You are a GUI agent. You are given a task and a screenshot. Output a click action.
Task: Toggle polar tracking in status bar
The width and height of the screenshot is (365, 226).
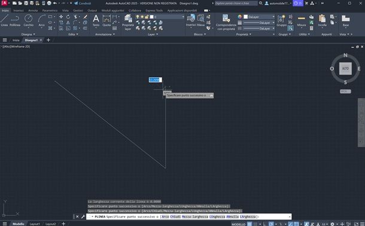point(271,224)
